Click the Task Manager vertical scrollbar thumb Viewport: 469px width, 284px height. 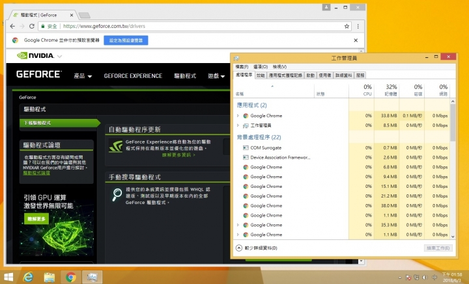coord(453,123)
